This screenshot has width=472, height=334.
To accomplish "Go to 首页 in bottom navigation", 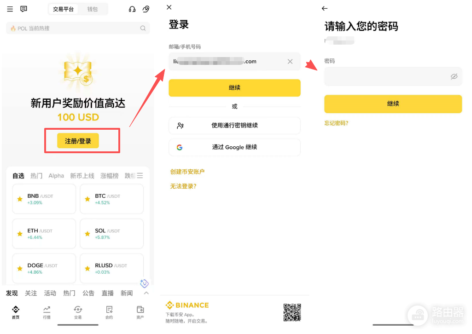I will [16, 312].
